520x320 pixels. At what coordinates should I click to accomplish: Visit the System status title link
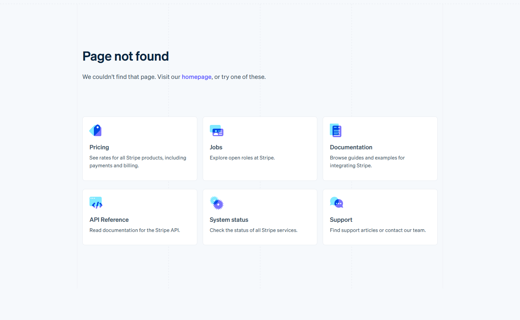click(x=229, y=220)
